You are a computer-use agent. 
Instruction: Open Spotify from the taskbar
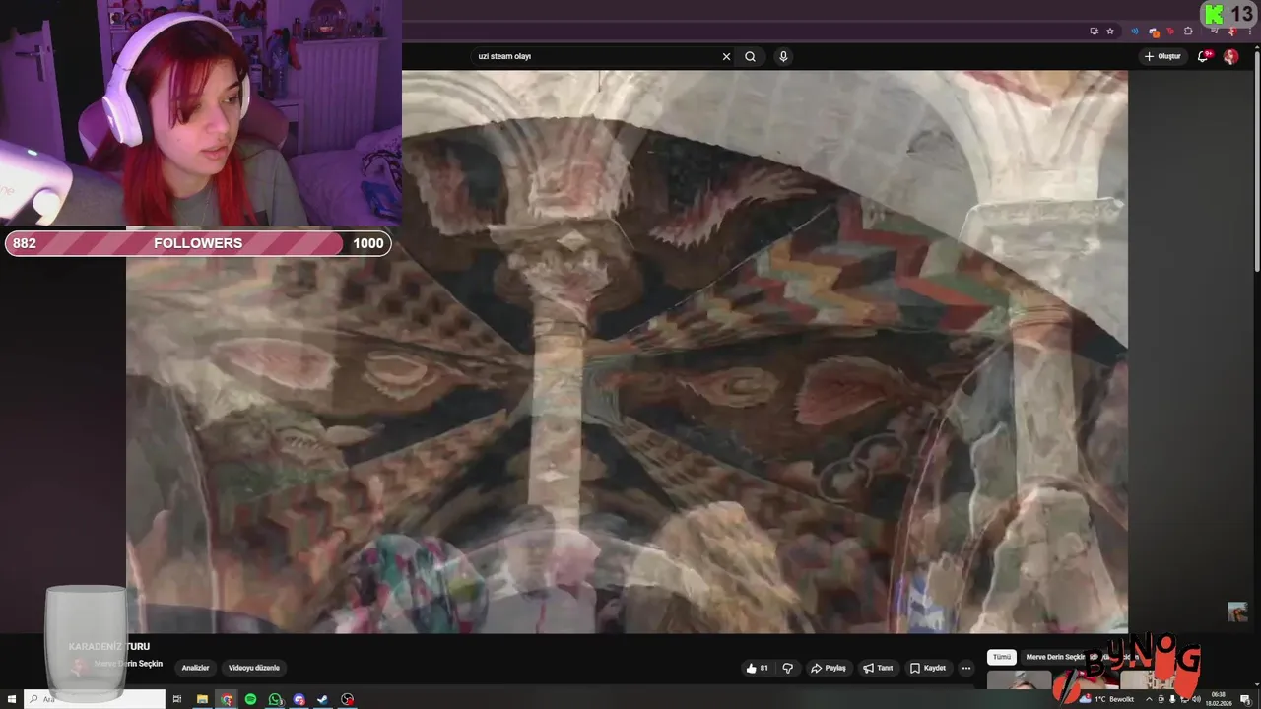click(250, 699)
